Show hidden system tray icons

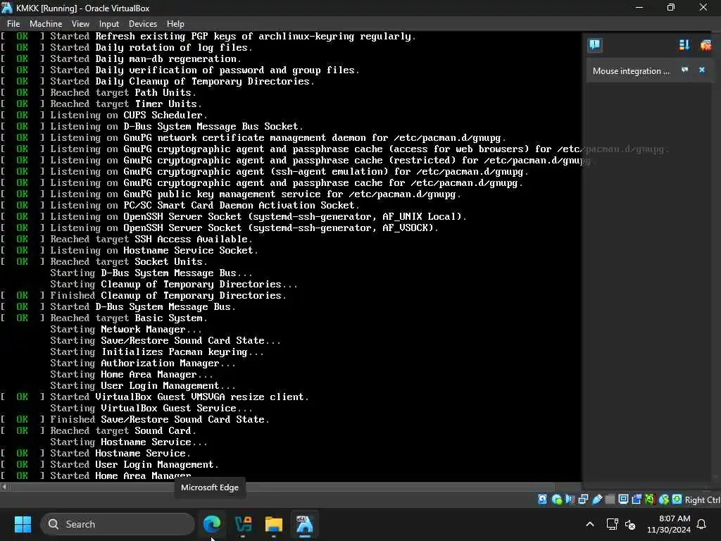click(x=590, y=524)
